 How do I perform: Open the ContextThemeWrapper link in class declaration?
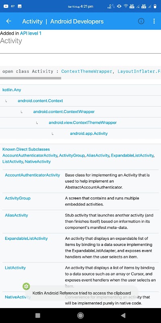[x=87, y=71]
